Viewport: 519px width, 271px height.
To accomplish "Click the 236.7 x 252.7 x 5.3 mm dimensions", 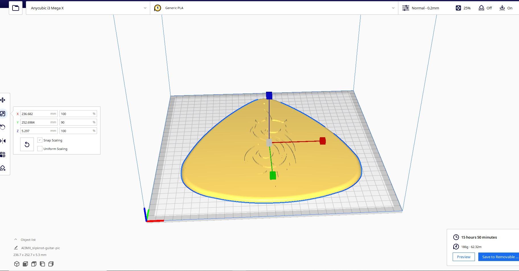I will coord(30,255).
